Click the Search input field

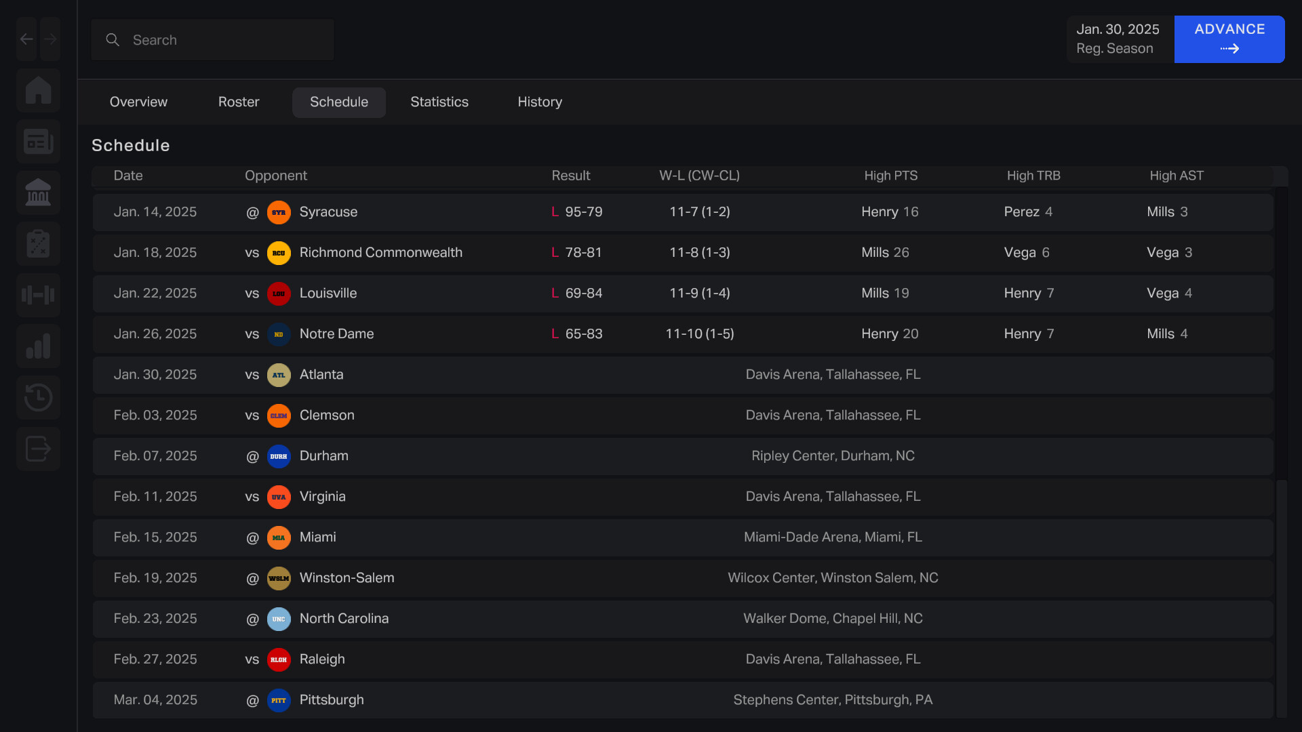(213, 40)
